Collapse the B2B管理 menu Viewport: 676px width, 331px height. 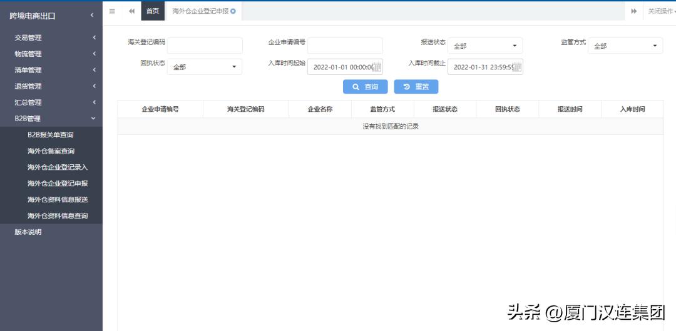(x=51, y=119)
